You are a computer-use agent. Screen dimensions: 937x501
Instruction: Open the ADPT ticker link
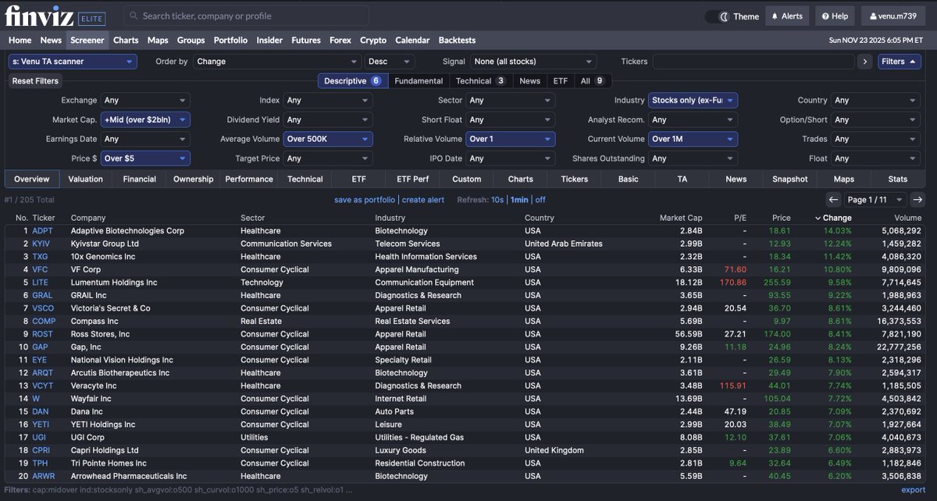pyautogui.click(x=42, y=231)
